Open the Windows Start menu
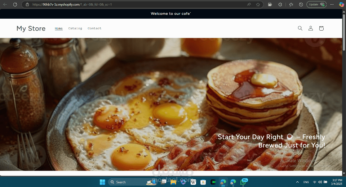This screenshot has height=187, width=346. tap(102, 182)
